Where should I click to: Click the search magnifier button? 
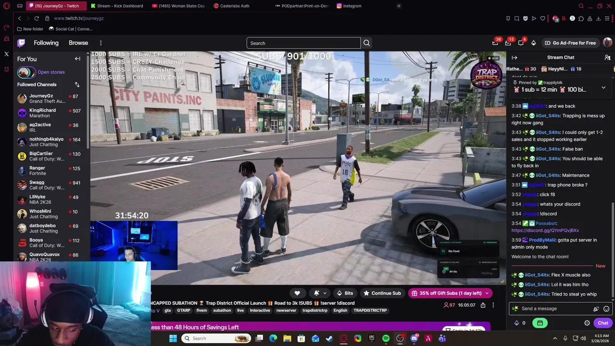[x=367, y=43]
